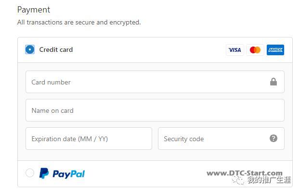The width and height of the screenshot is (300, 193).
Task: Click the empty space in the Credit card header row
Action: (x=149, y=49)
